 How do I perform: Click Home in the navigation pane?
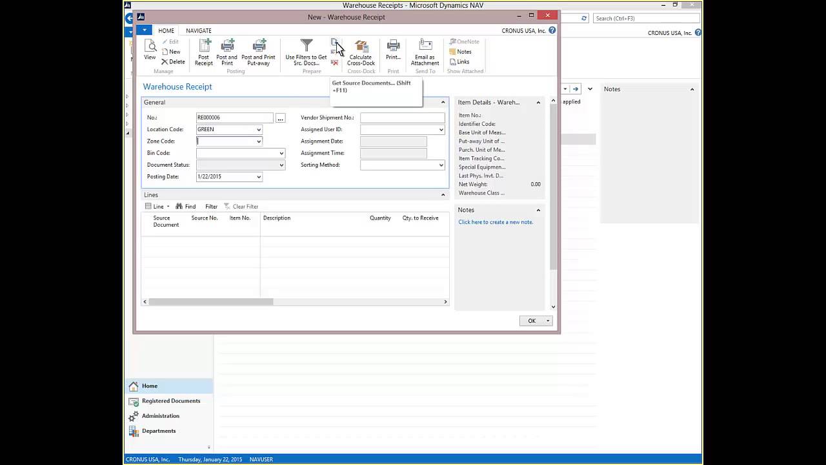tap(169, 386)
